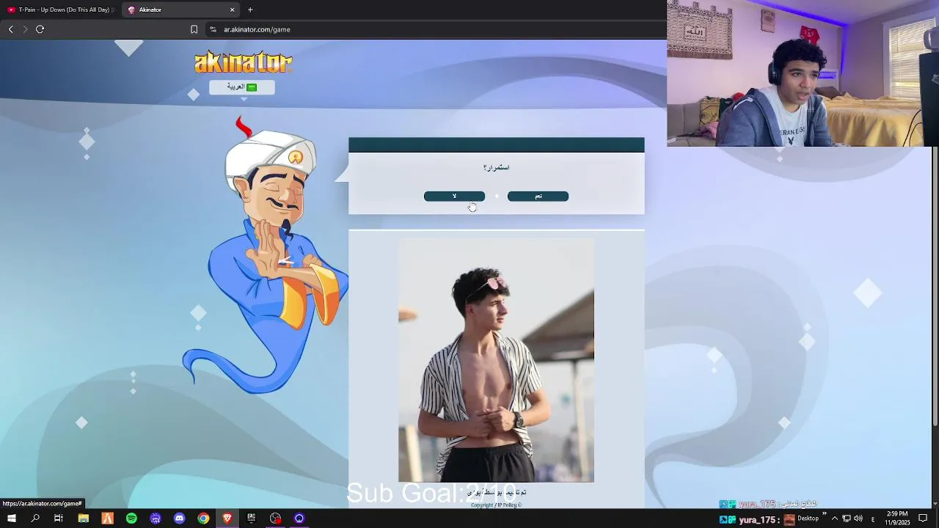The height and width of the screenshot is (528, 939).
Task: Open site info icon beside the URL
Action: (213, 29)
